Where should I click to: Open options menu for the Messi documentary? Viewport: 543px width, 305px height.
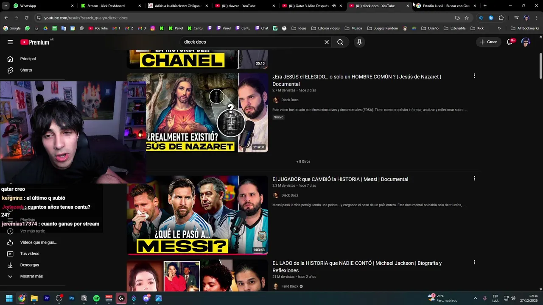click(x=474, y=178)
